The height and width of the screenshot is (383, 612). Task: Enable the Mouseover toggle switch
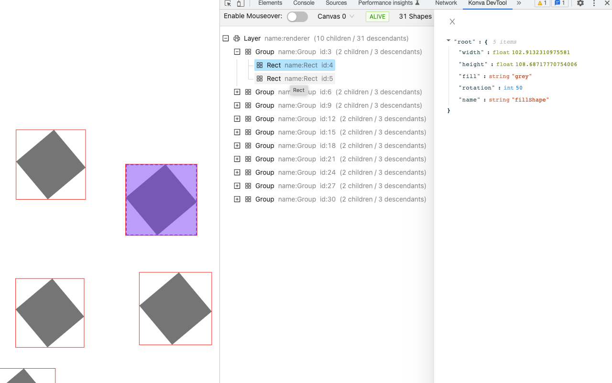click(x=297, y=17)
